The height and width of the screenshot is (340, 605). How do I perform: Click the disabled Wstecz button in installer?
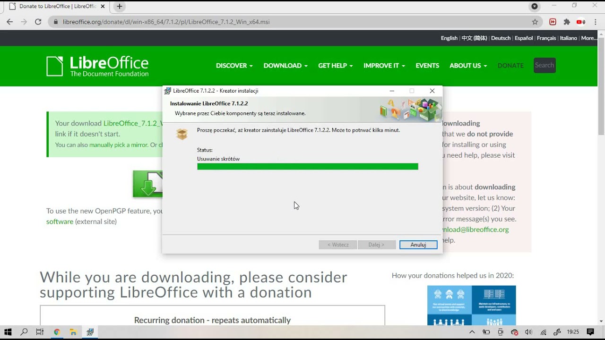click(338, 245)
